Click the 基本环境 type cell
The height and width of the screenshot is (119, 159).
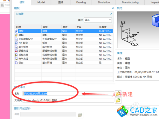coord(52,63)
